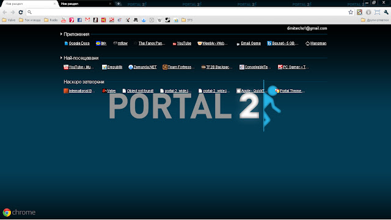Open a new tab with plus button

tap(118, 4)
